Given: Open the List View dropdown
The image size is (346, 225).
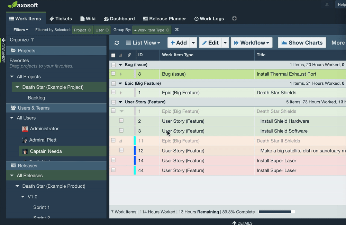Looking at the screenshot, I should pos(143,43).
